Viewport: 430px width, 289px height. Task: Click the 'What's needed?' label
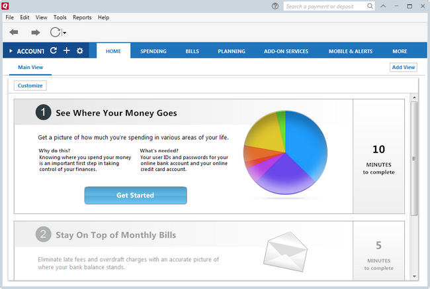(159, 150)
